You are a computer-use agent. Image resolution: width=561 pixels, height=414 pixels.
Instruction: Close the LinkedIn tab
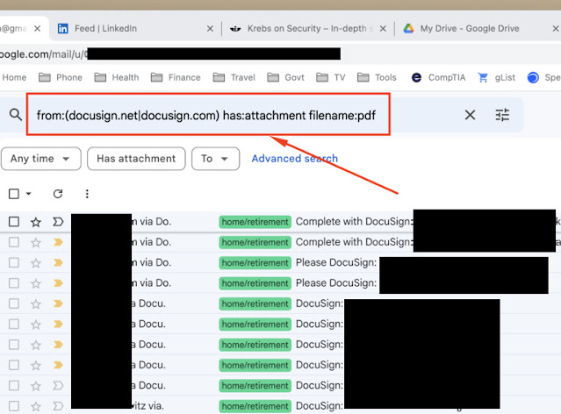(x=210, y=29)
